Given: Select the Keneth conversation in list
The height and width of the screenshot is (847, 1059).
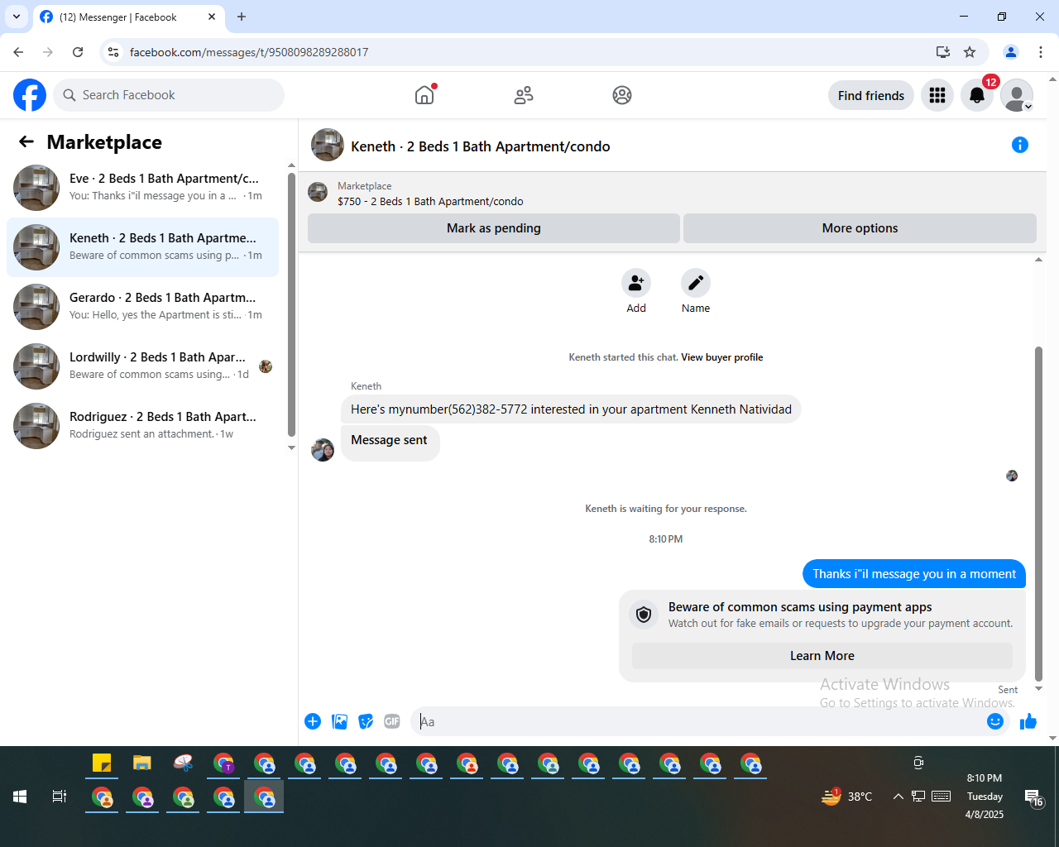Looking at the screenshot, I should (142, 247).
